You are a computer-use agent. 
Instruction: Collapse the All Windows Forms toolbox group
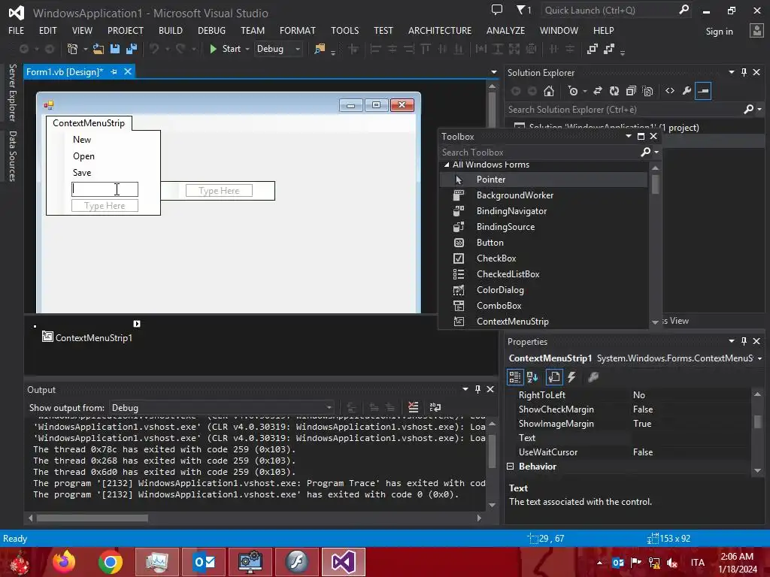pos(447,165)
